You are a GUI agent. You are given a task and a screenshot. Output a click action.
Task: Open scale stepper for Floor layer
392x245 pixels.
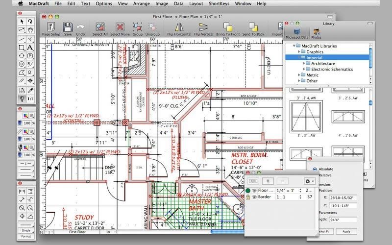coord(300,191)
